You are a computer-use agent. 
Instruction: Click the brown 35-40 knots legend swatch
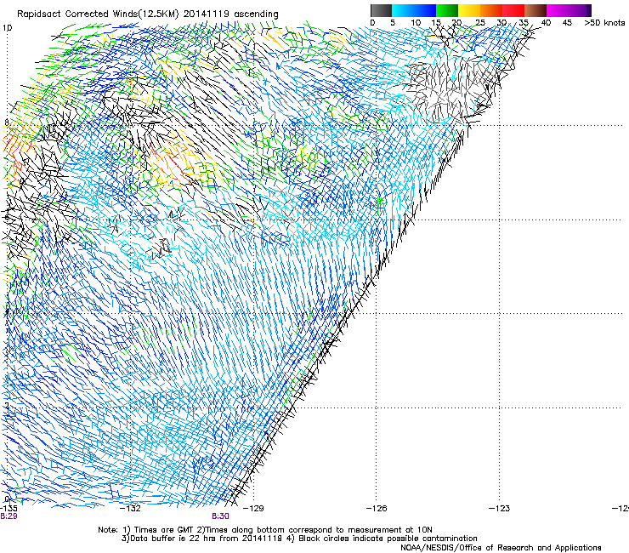tap(535, 10)
